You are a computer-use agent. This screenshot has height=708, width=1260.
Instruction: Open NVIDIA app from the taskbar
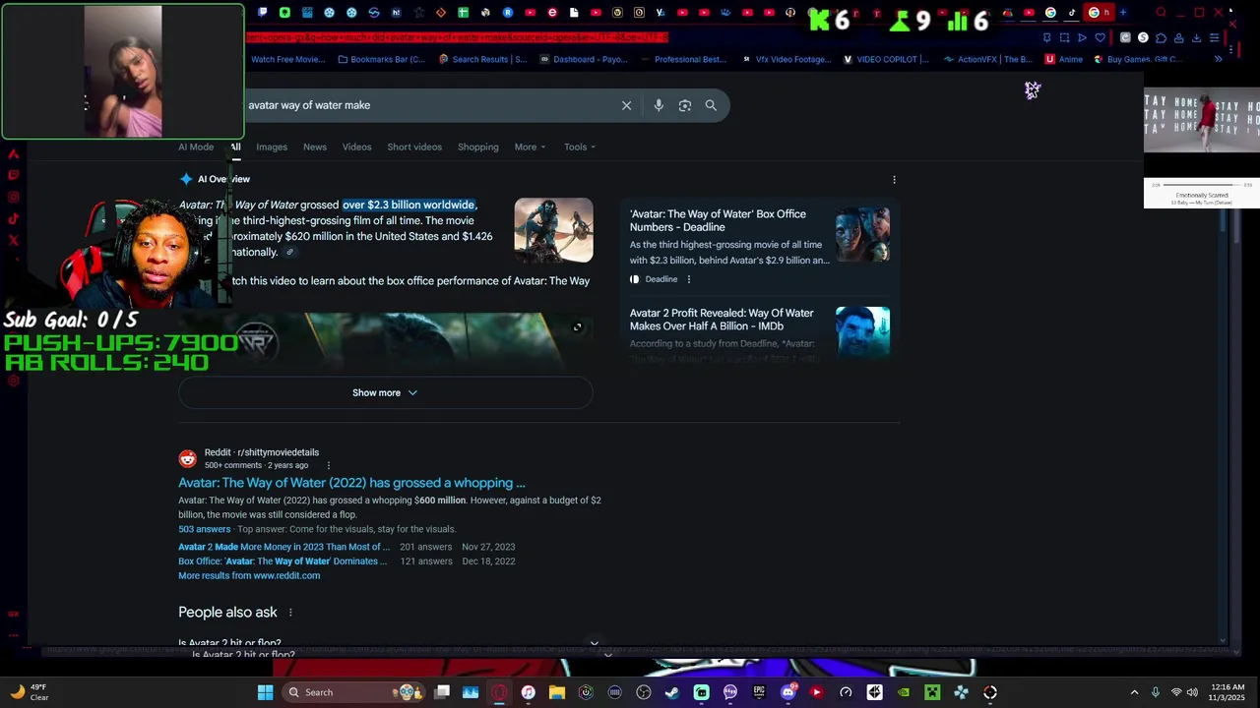[903, 692]
